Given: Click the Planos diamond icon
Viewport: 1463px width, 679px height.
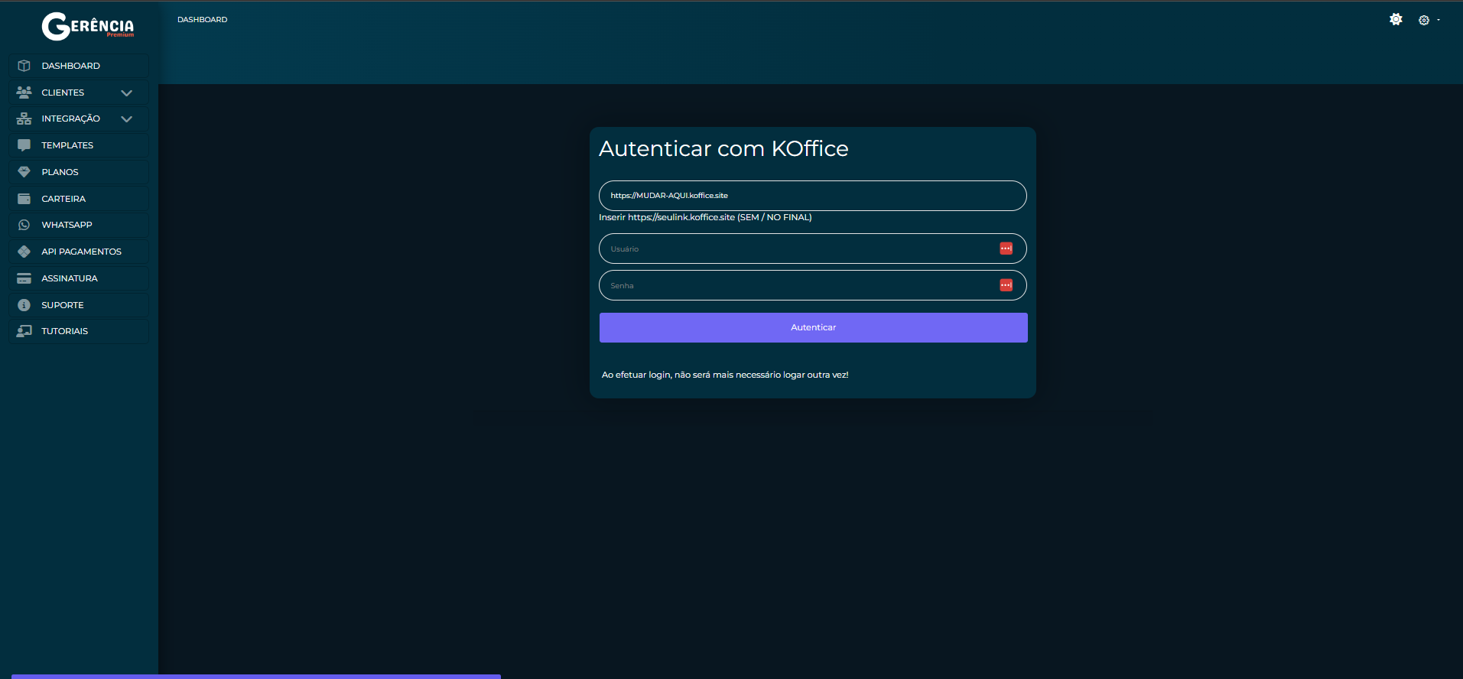Looking at the screenshot, I should pyautogui.click(x=24, y=172).
